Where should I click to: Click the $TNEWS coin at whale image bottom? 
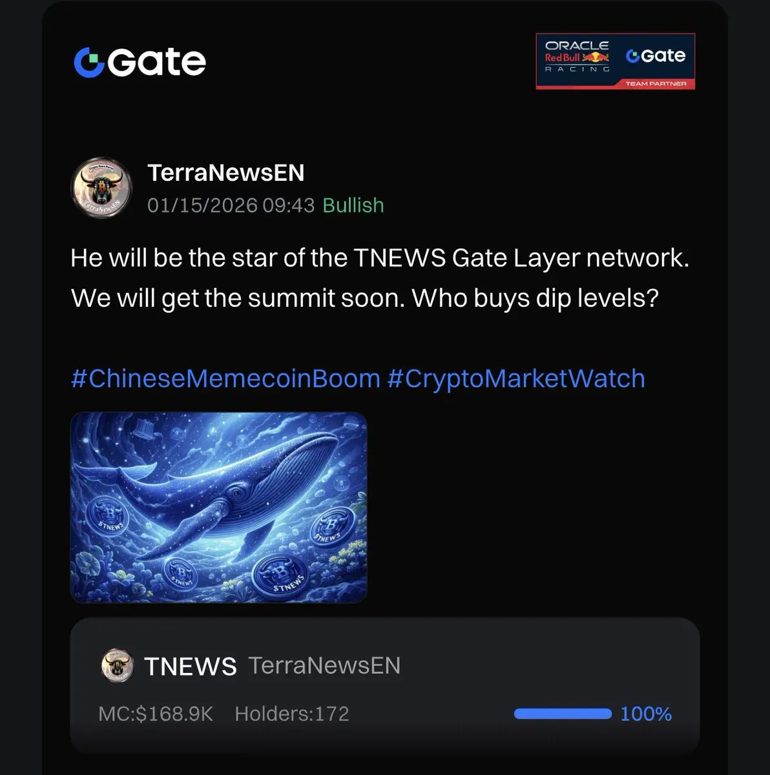click(278, 574)
